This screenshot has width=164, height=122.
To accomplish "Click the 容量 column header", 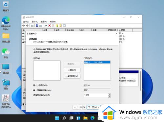I will point(99,30).
